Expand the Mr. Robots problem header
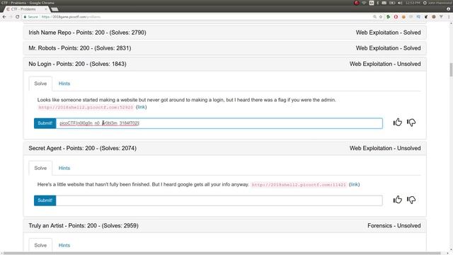Image resolution: width=453 pixels, height=255 pixels. click(224, 48)
